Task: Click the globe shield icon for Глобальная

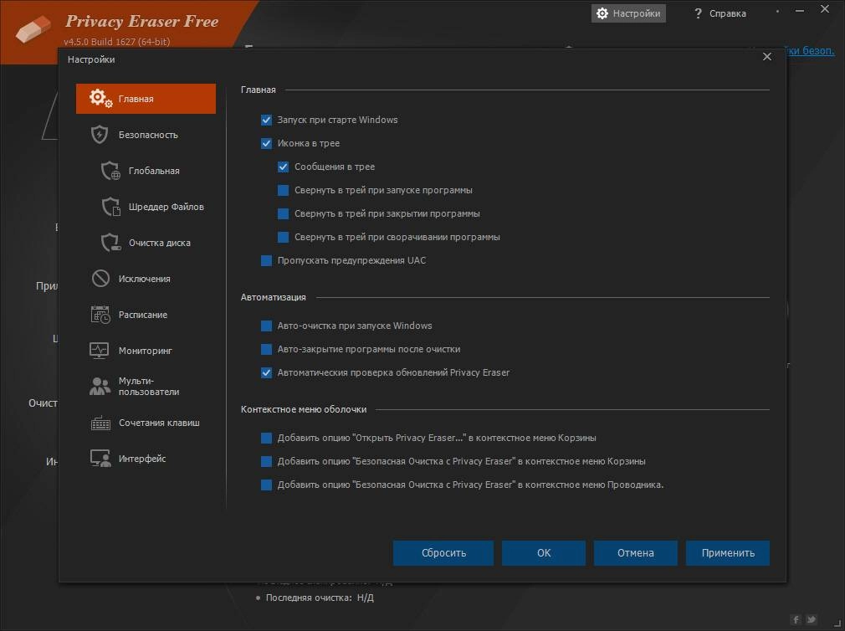Action: tap(110, 171)
